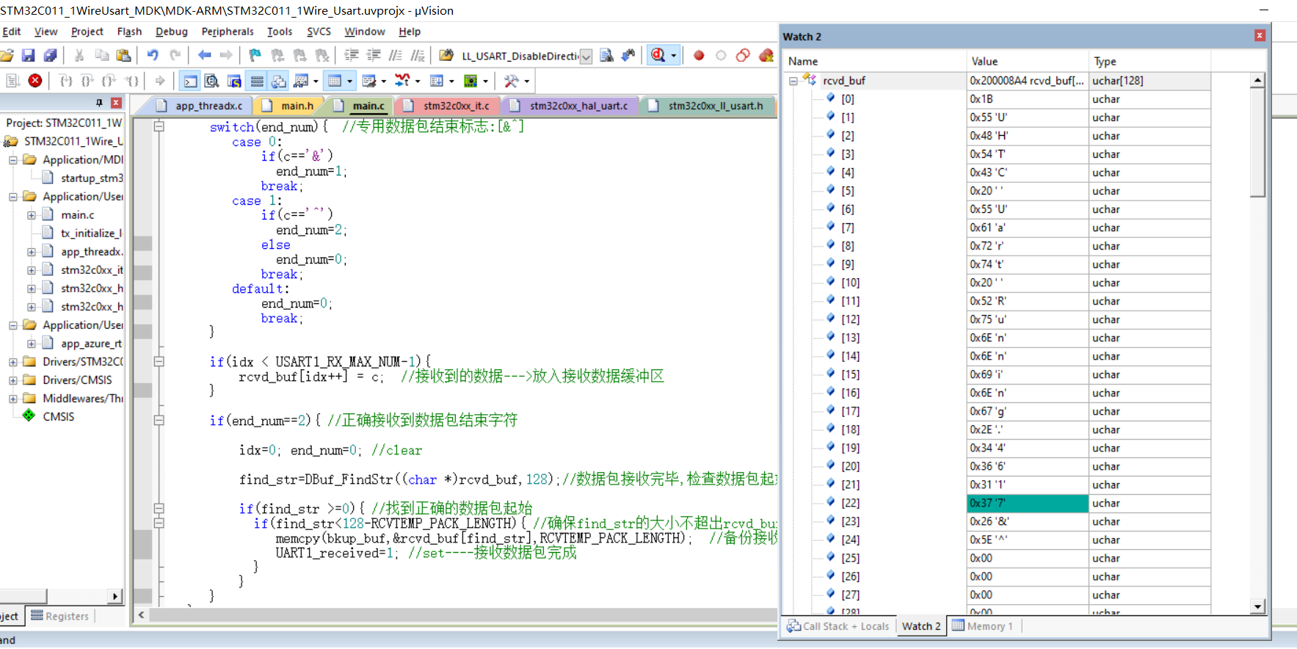Image resolution: width=1297 pixels, height=649 pixels.
Task: Toggle a breakpoint with the red dot
Action: pyautogui.click(x=699, y=55)
